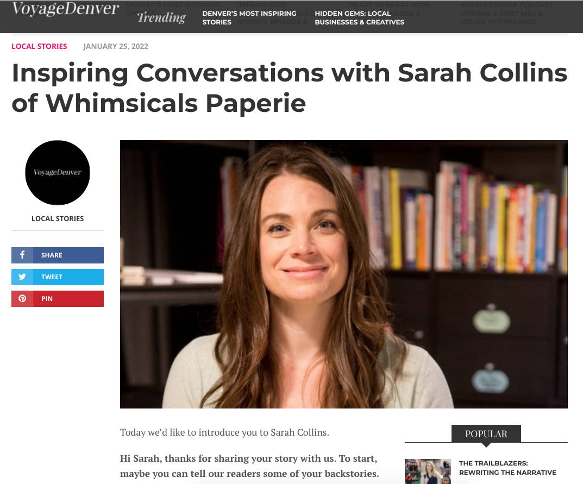Click the Twitter bird icon

22,277
